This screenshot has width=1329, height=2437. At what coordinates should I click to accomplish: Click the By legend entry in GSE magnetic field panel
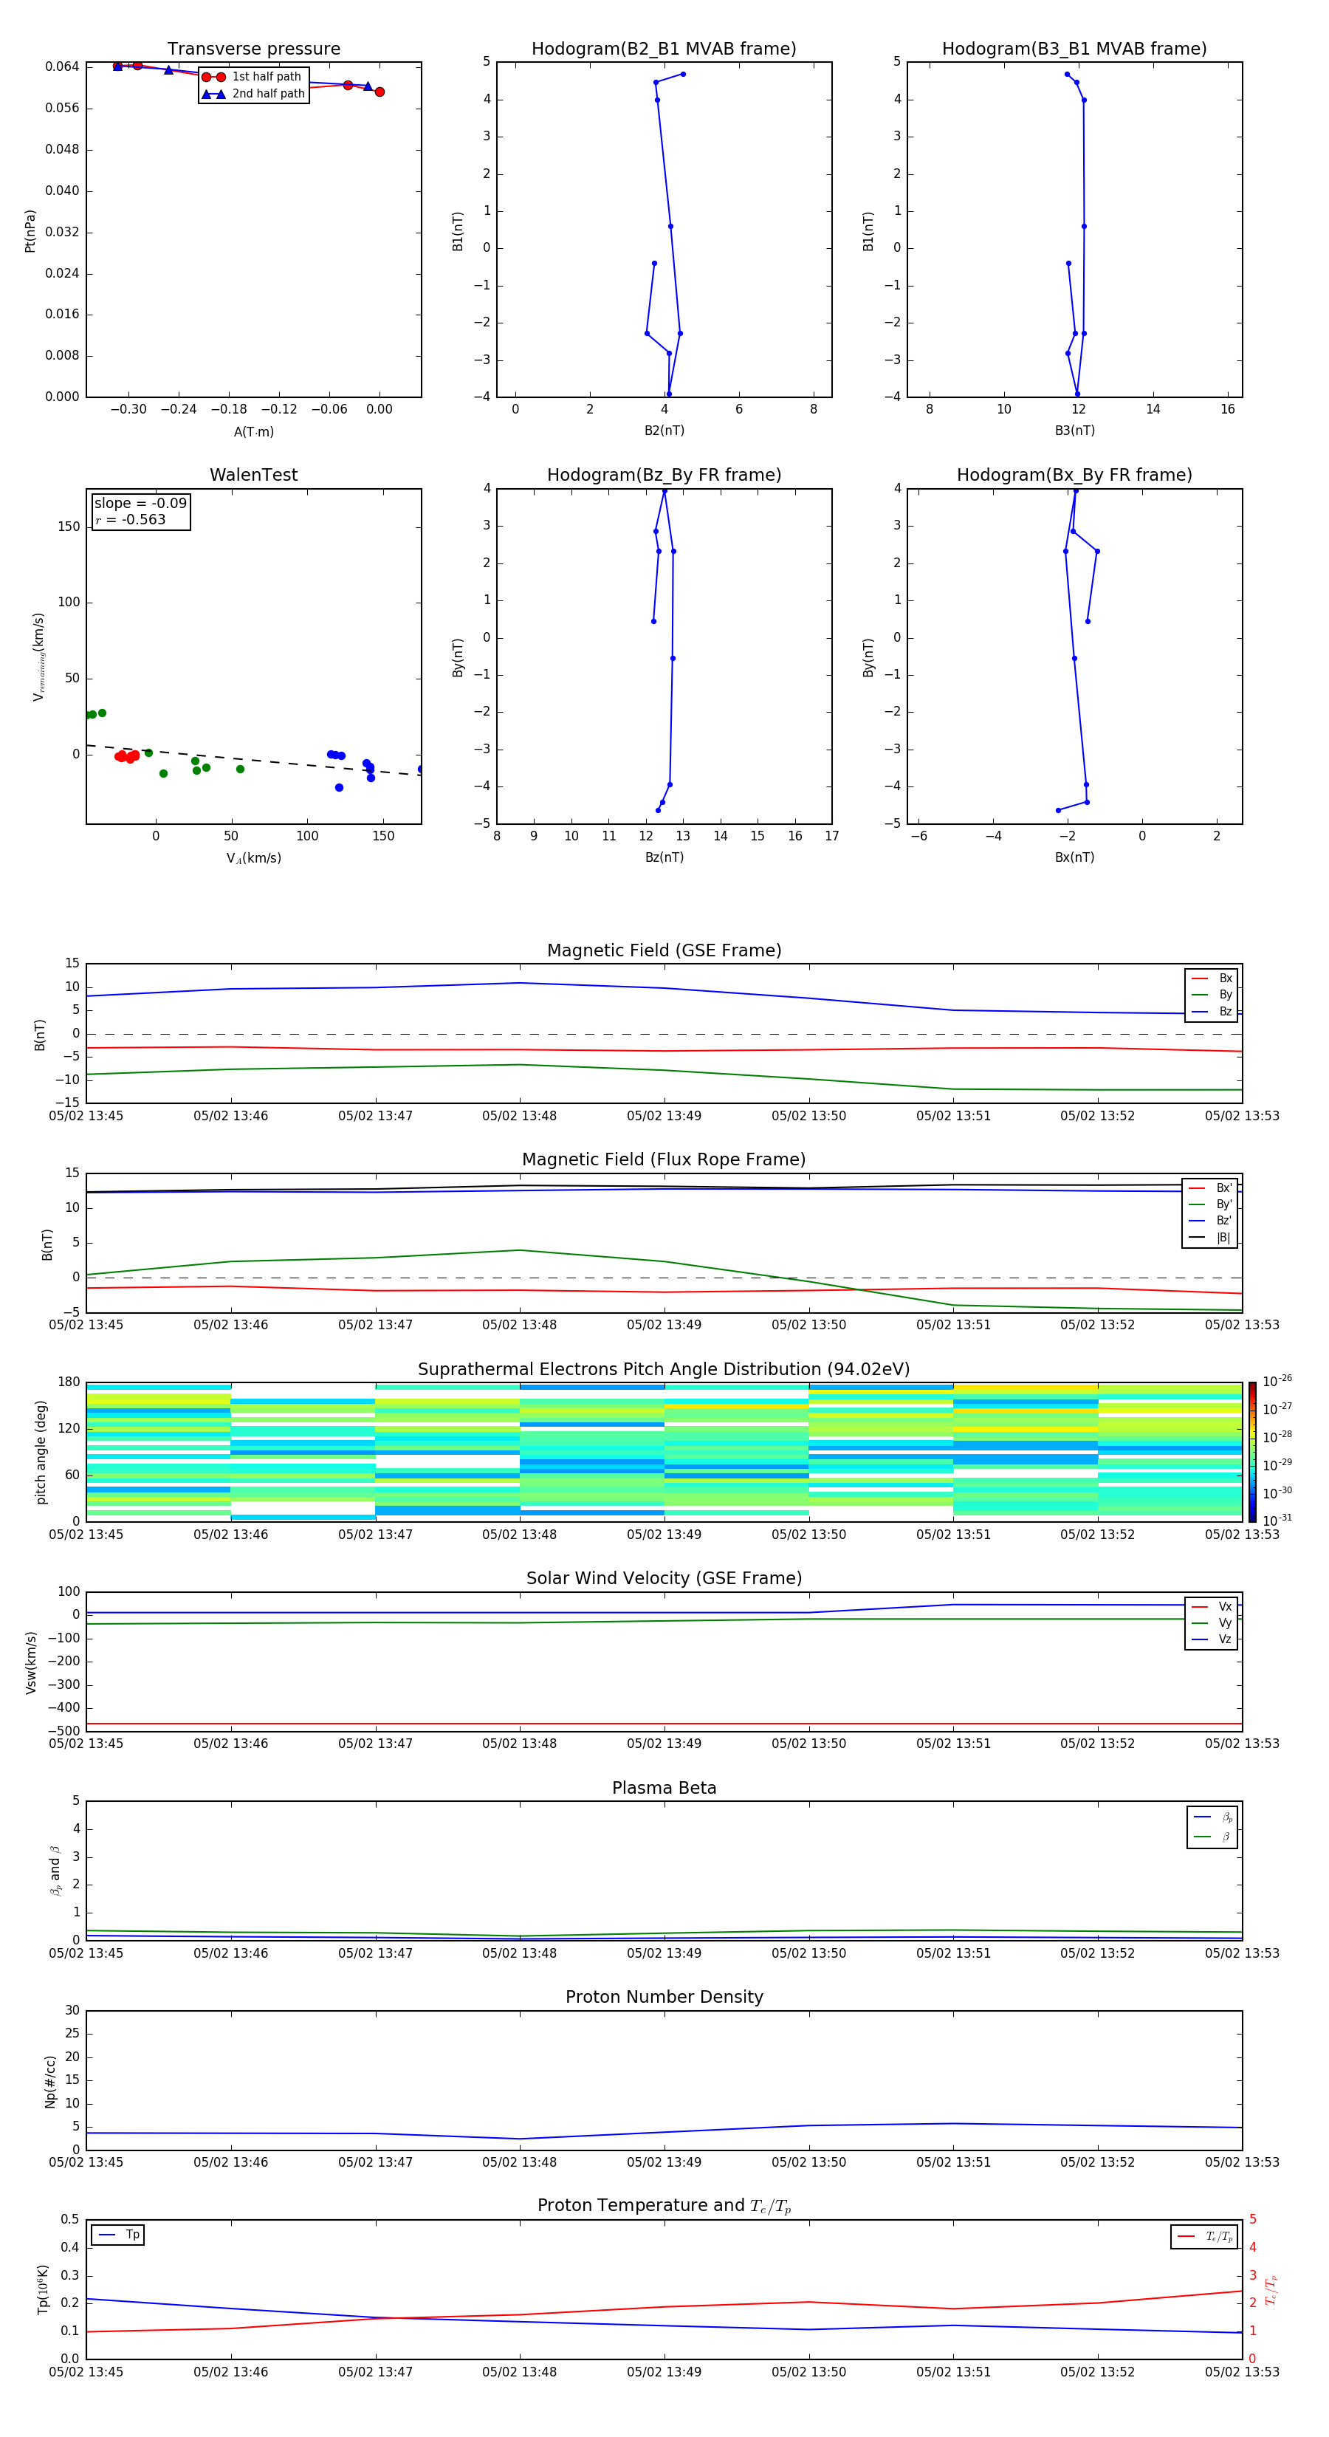coord(1212,994)
